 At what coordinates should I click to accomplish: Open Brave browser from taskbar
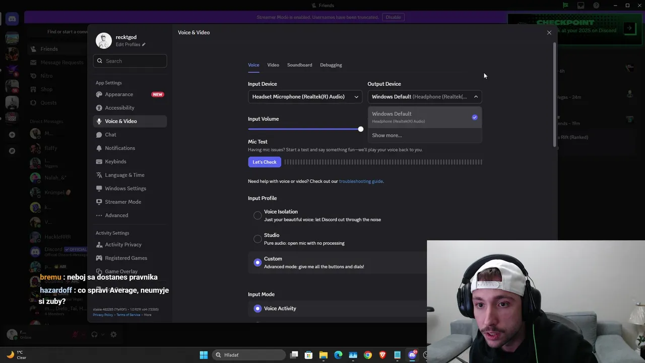pos(382,355)
